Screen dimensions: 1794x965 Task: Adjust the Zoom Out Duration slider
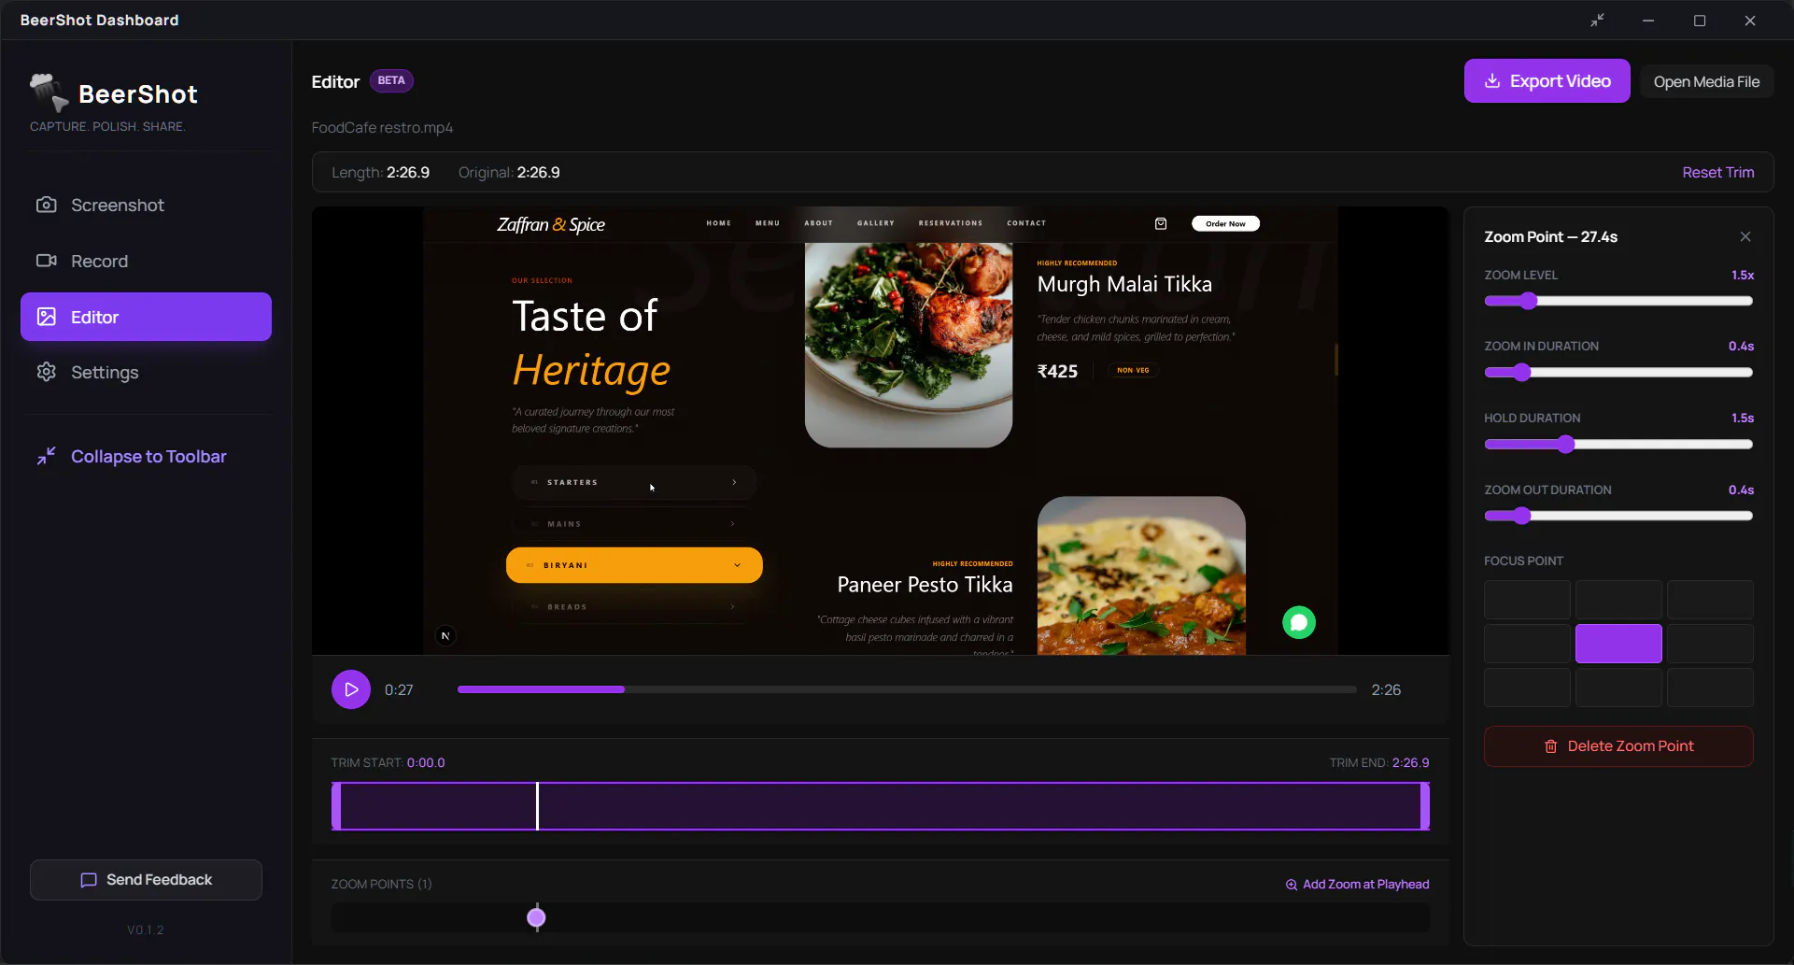click(1618, 516)
